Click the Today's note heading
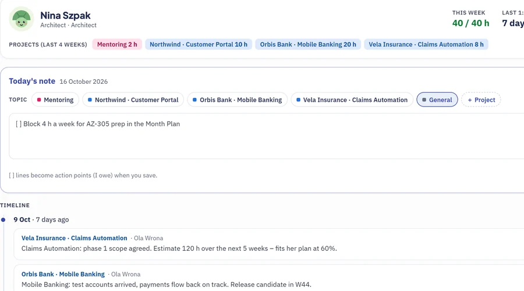Image resolution: width=524 pixels, height=291 pixels. [x=32, y=81]
